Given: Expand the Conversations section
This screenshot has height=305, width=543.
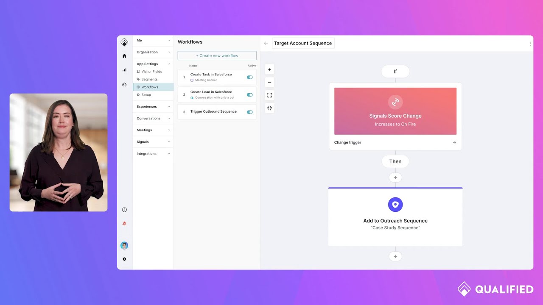Looking at the screenshot, I should tap(153, 118).
